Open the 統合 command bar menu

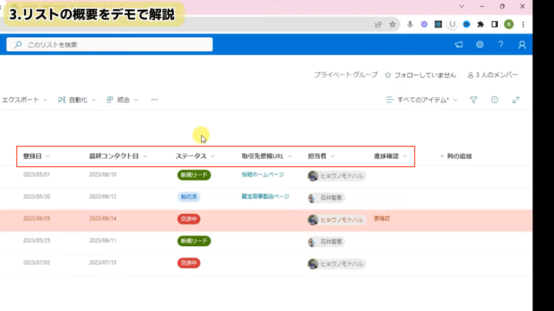coord(122,100)
